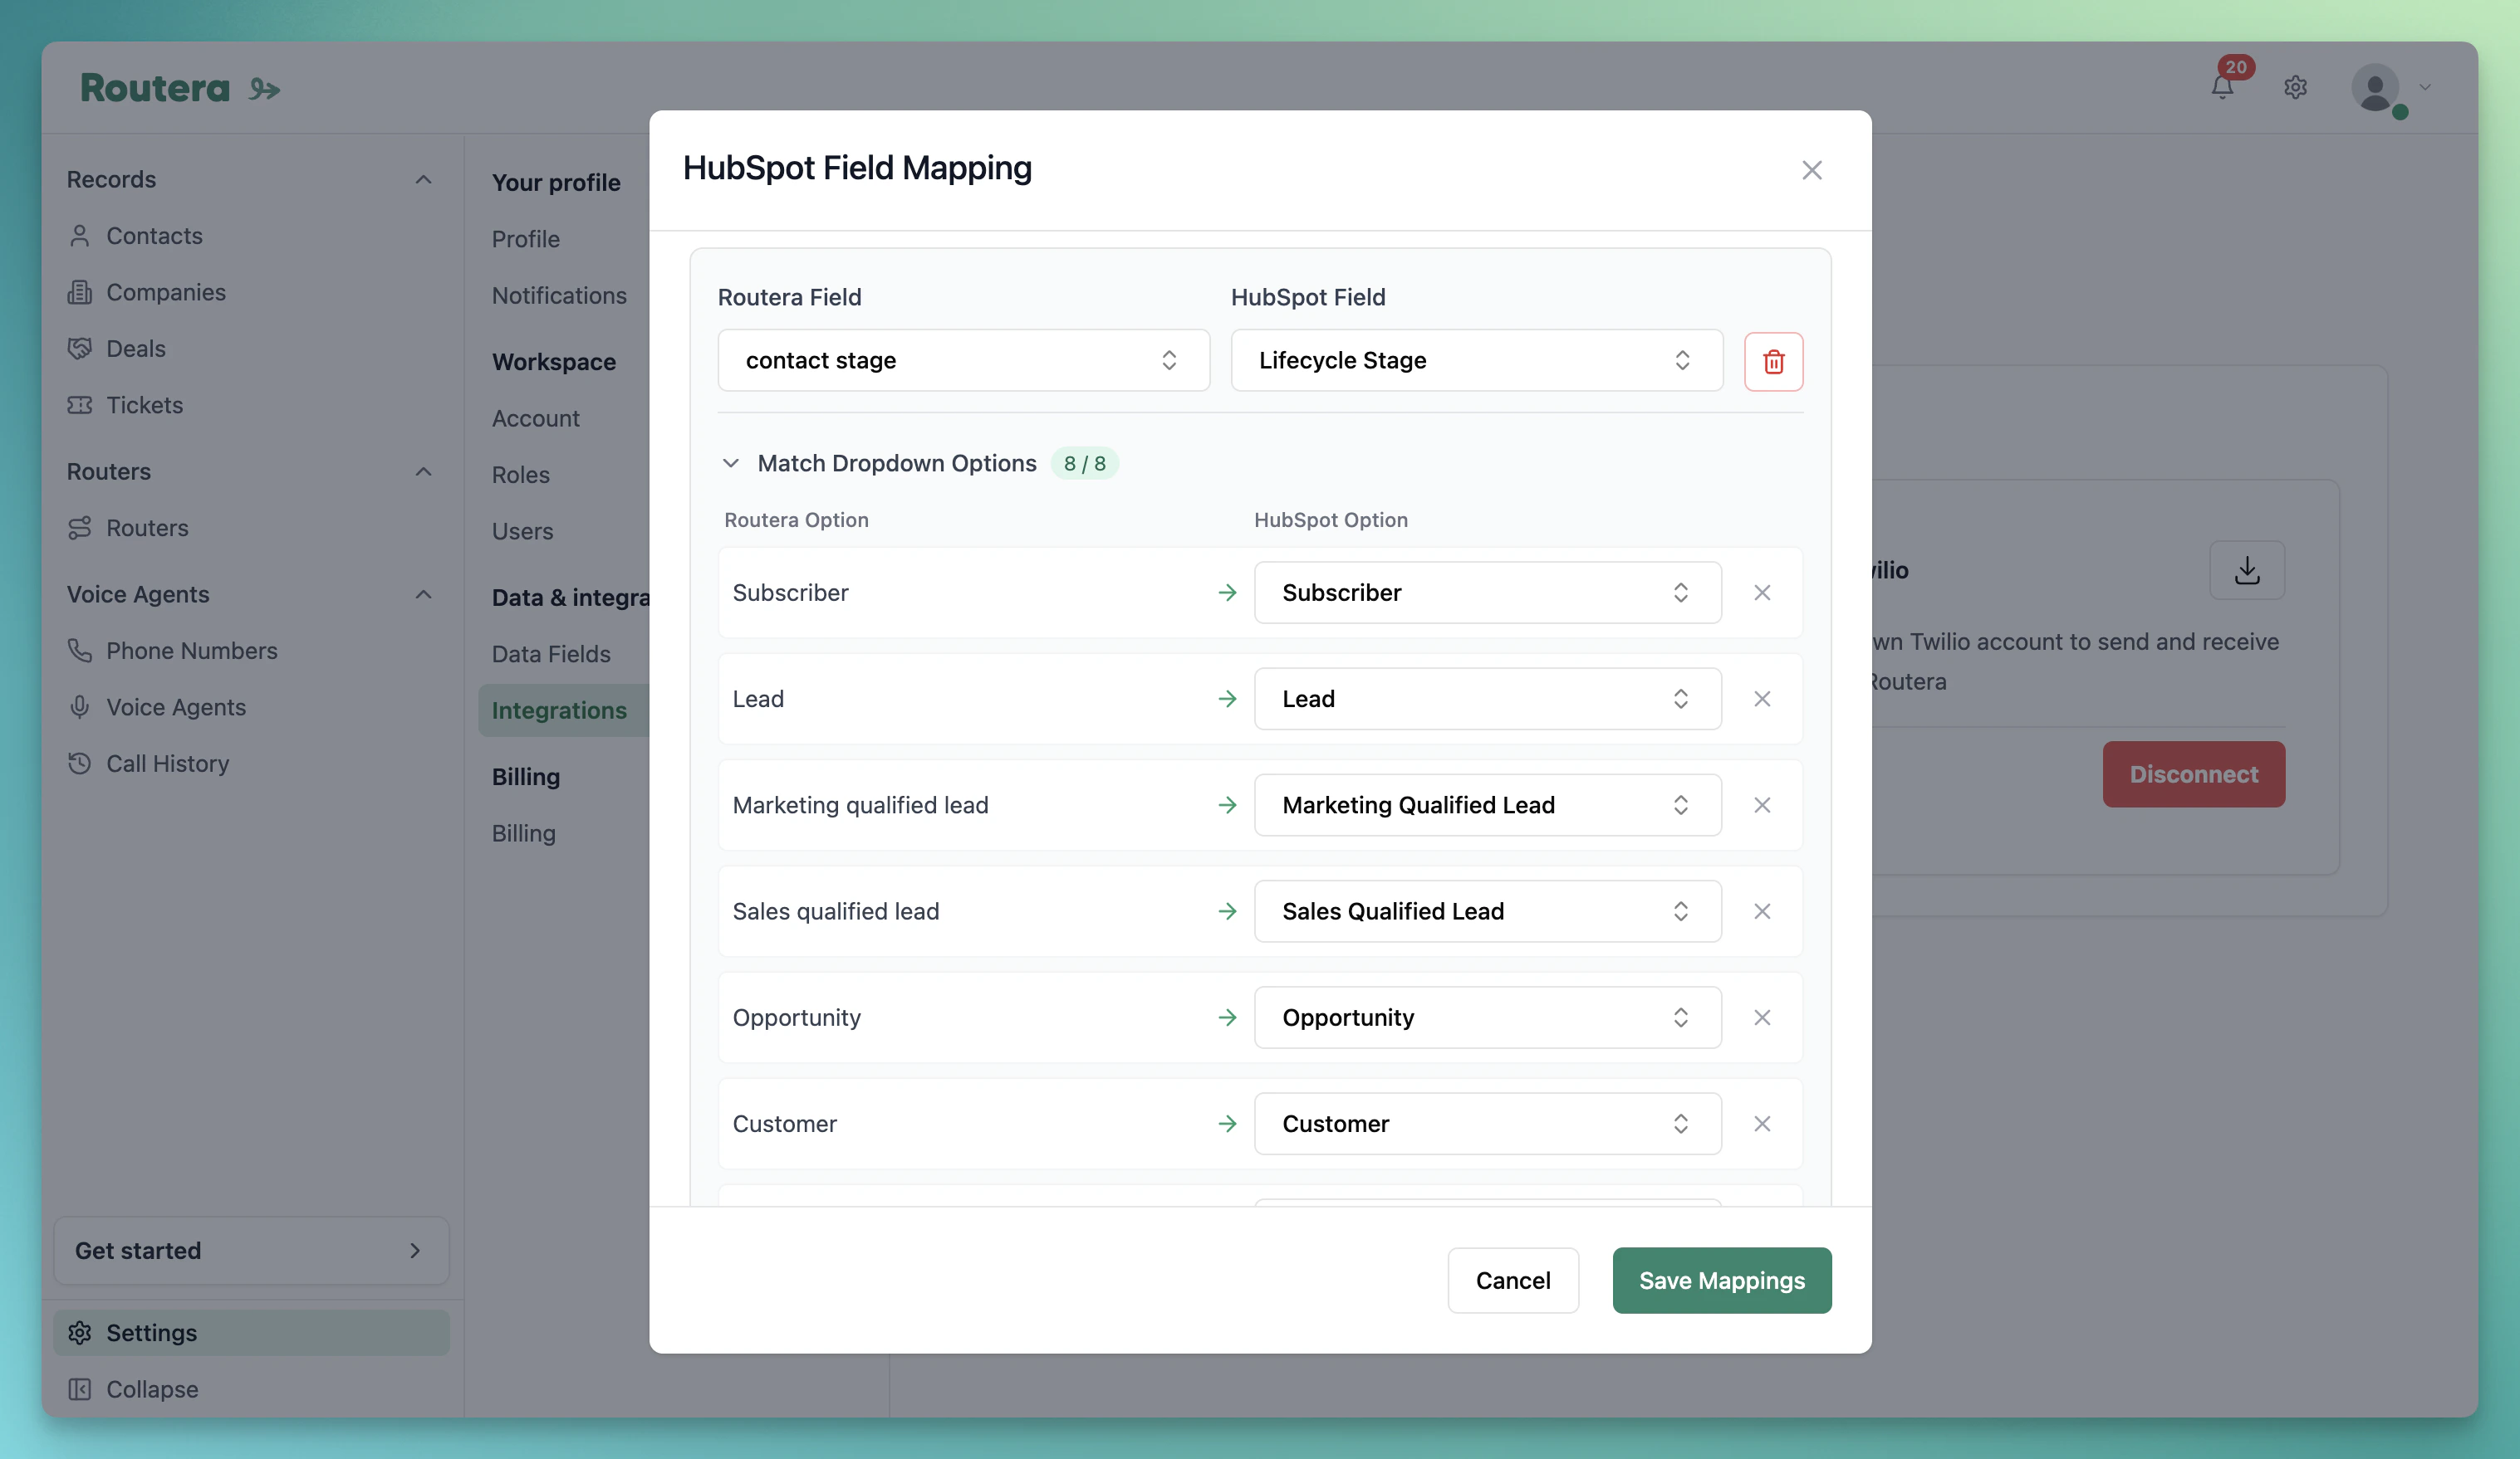Go to Notifications settings

pos(559,295)
